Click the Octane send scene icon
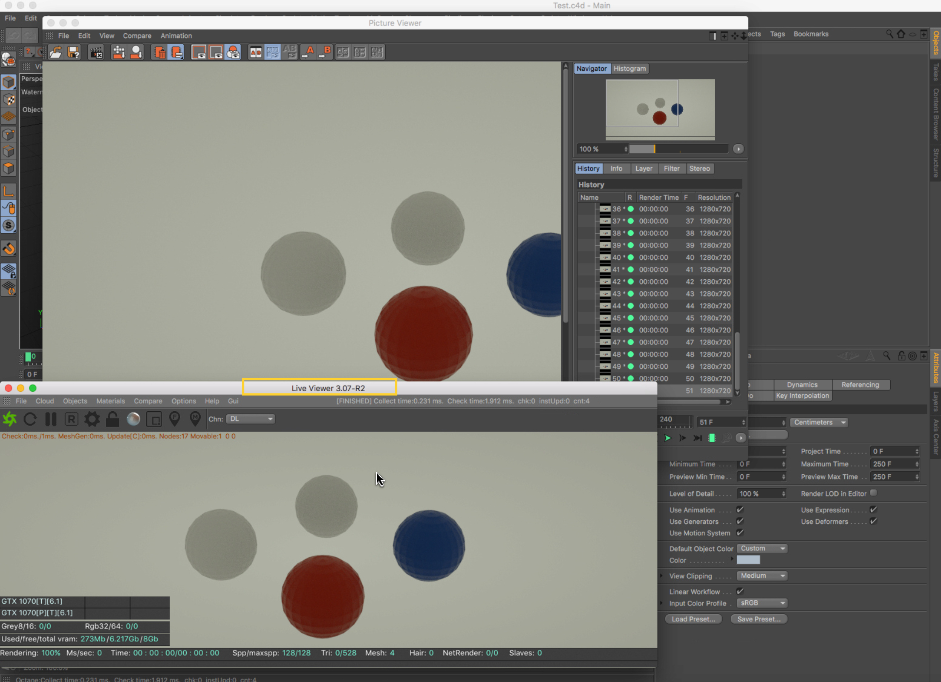 pyautogui.click(x=9, y=419)
